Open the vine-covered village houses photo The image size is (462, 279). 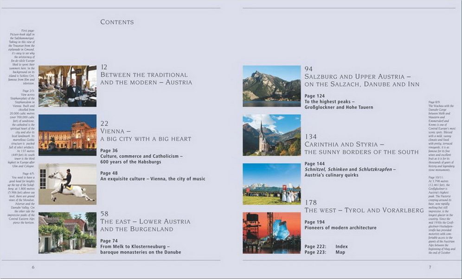67,233
